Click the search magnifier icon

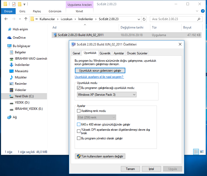pyautogui.click(x=199, y=19)
